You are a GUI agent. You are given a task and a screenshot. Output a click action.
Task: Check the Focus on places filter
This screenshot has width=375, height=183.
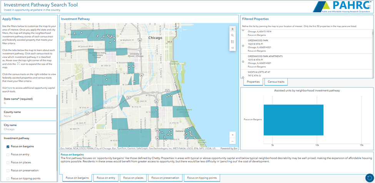pos(8,163)
